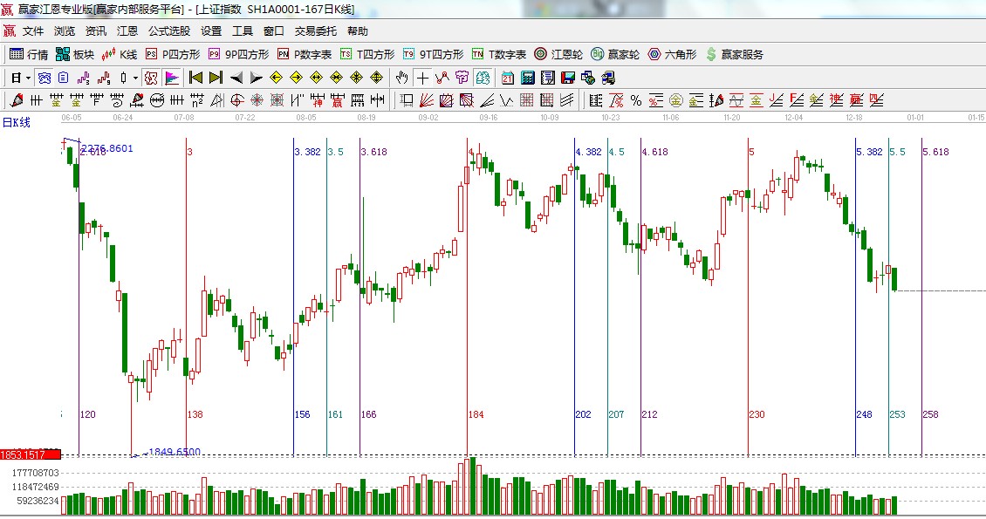Viewport: 986px width, 519px height.
Task: Open the 公式选股 menu
Action: click(168, 31)
